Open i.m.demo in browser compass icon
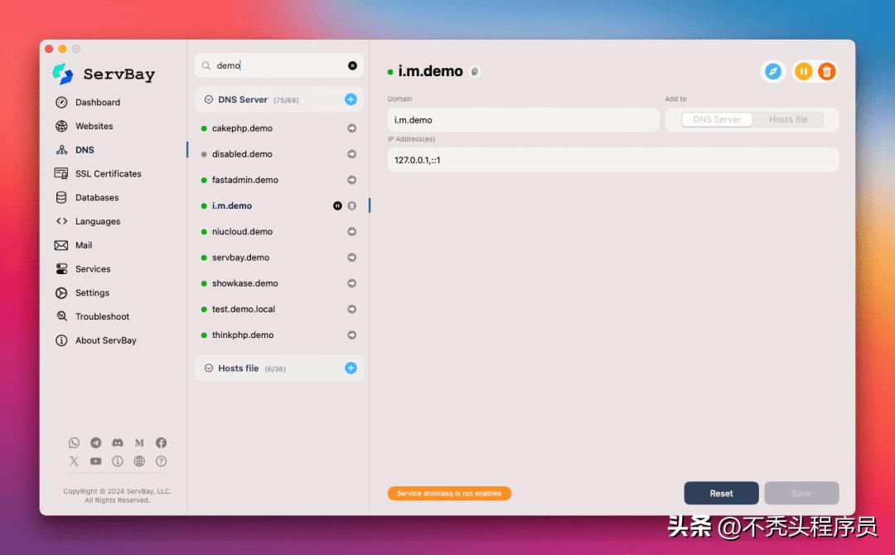The height and width of the screenshot is (555, 895). [772, 71]
